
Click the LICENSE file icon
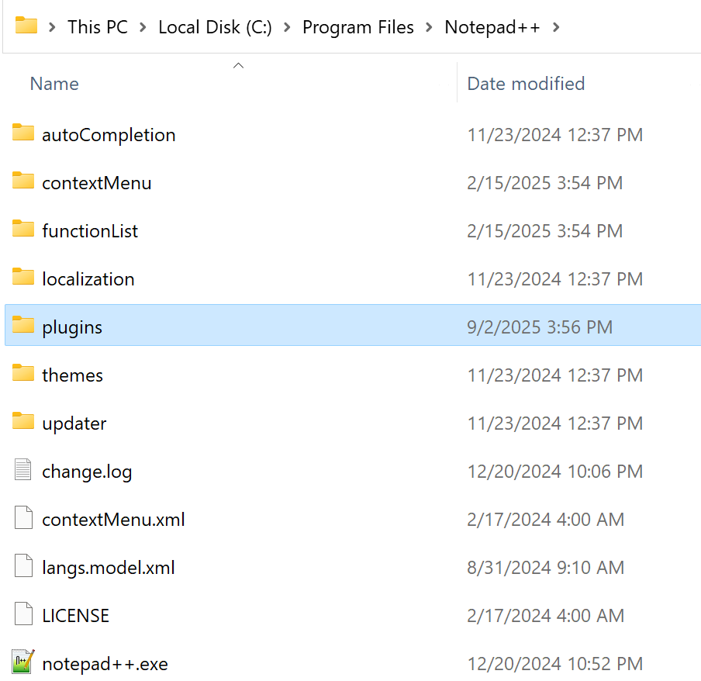point(22,614)
